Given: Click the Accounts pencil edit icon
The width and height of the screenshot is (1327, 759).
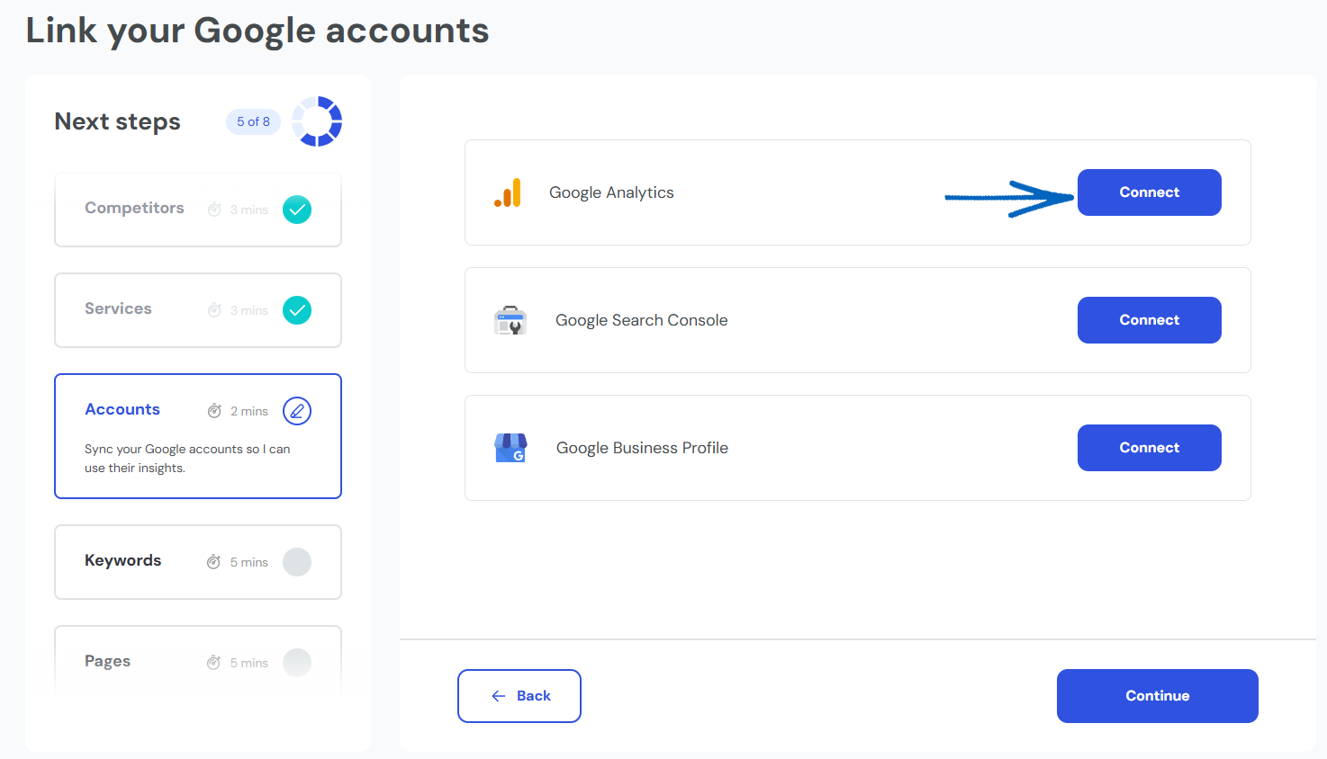Looking at the screenshot, I should point(297,411).
